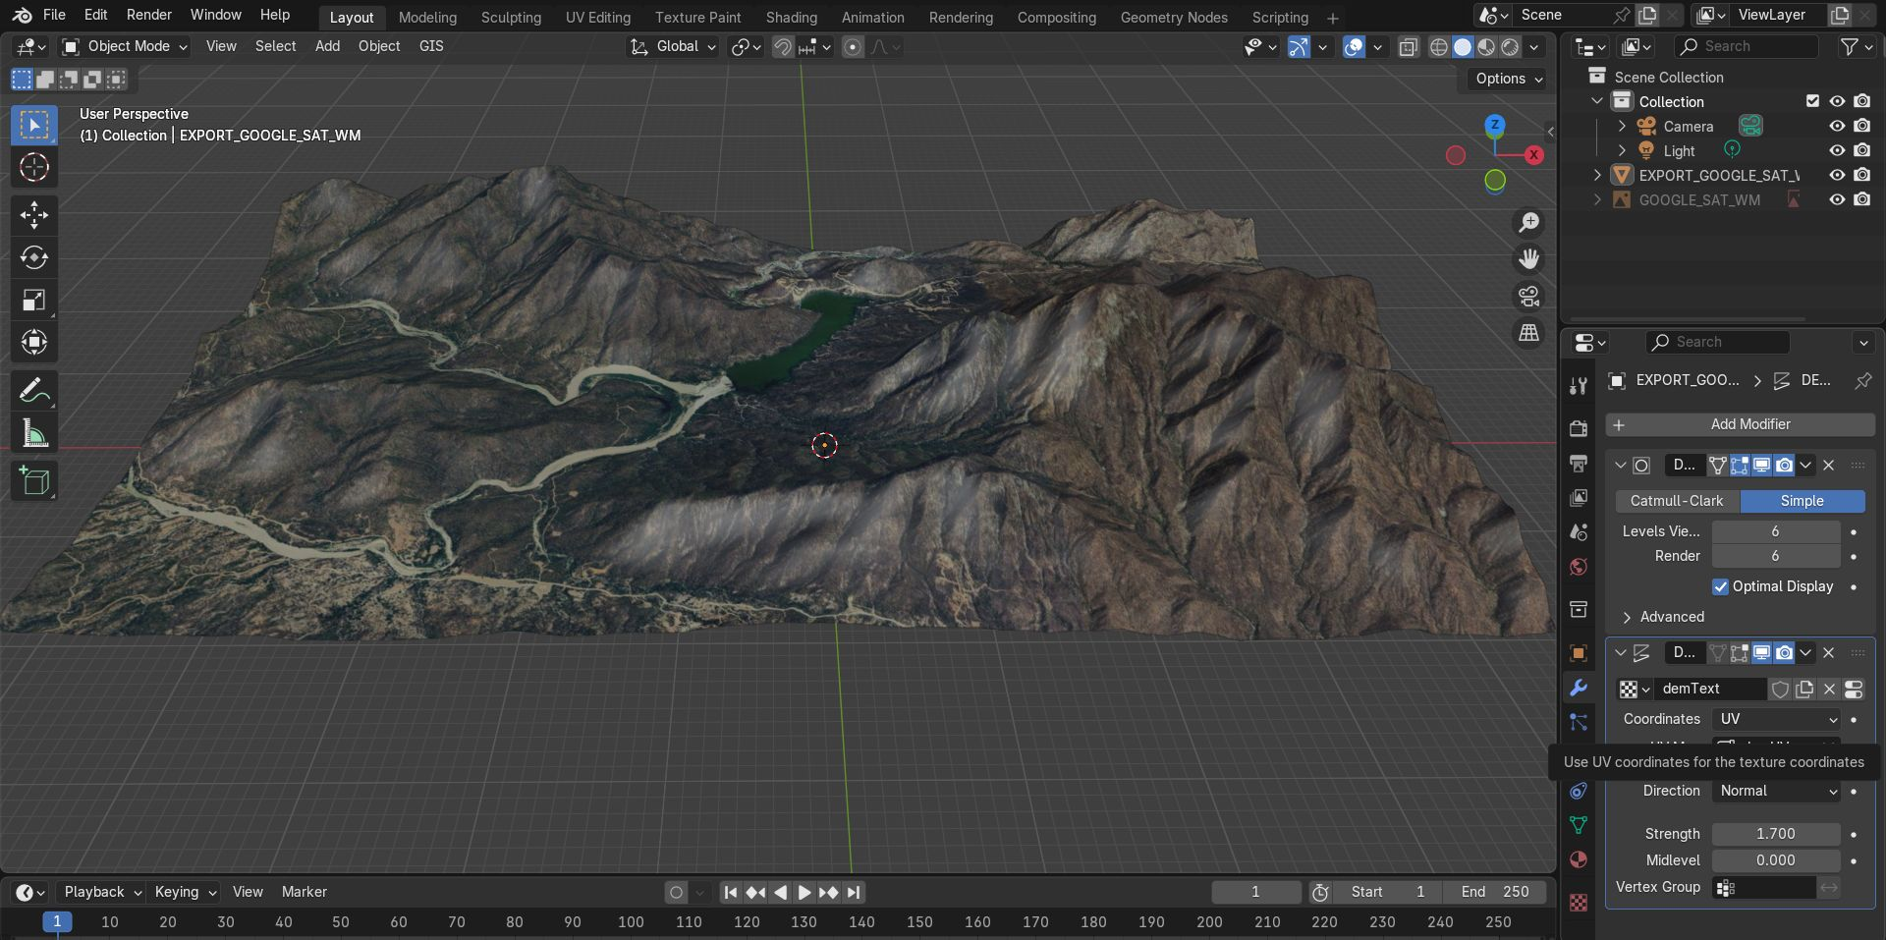The width and height of the screenshot is (1886, 940).
Task: Enable the snapping magnet icon
Action: pyautogui.click(x=783, y=46)
